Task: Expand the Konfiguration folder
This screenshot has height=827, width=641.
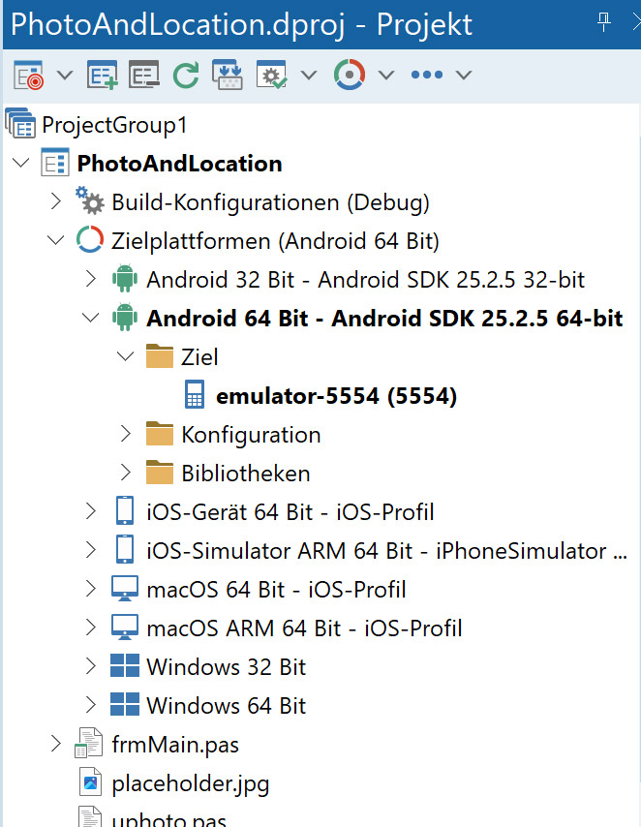Action: tap(125, 434)
